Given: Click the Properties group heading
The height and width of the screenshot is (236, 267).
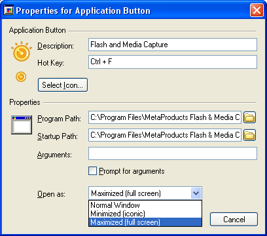Looking at the screenshot, I should (25, 102).
